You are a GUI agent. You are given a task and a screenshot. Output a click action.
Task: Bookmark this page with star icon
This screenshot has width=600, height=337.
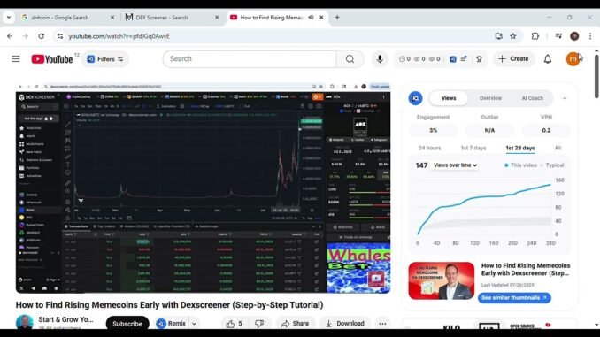pyautogui.click(x=513, y=36)
